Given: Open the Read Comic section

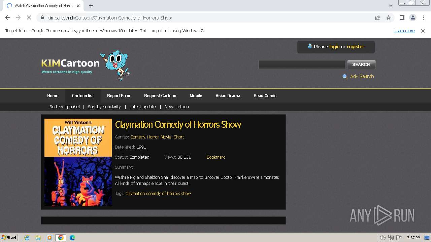Looking at the screenshot, I should 265,96.
